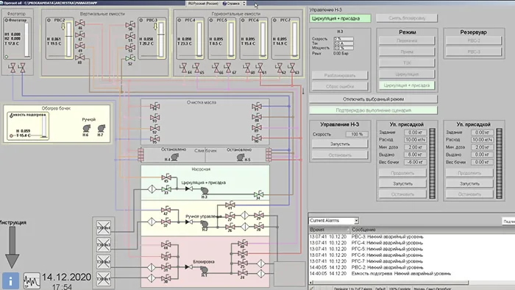Toggle the РГС-6 tank selector circle
Screen dimensions: 515x290
pyautogui.click(x=243, y=21)
